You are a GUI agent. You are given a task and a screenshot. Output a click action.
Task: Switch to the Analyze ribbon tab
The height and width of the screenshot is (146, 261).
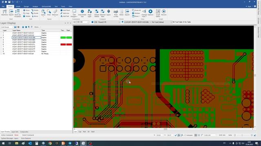pyautogui.click(x=35, y=6)
